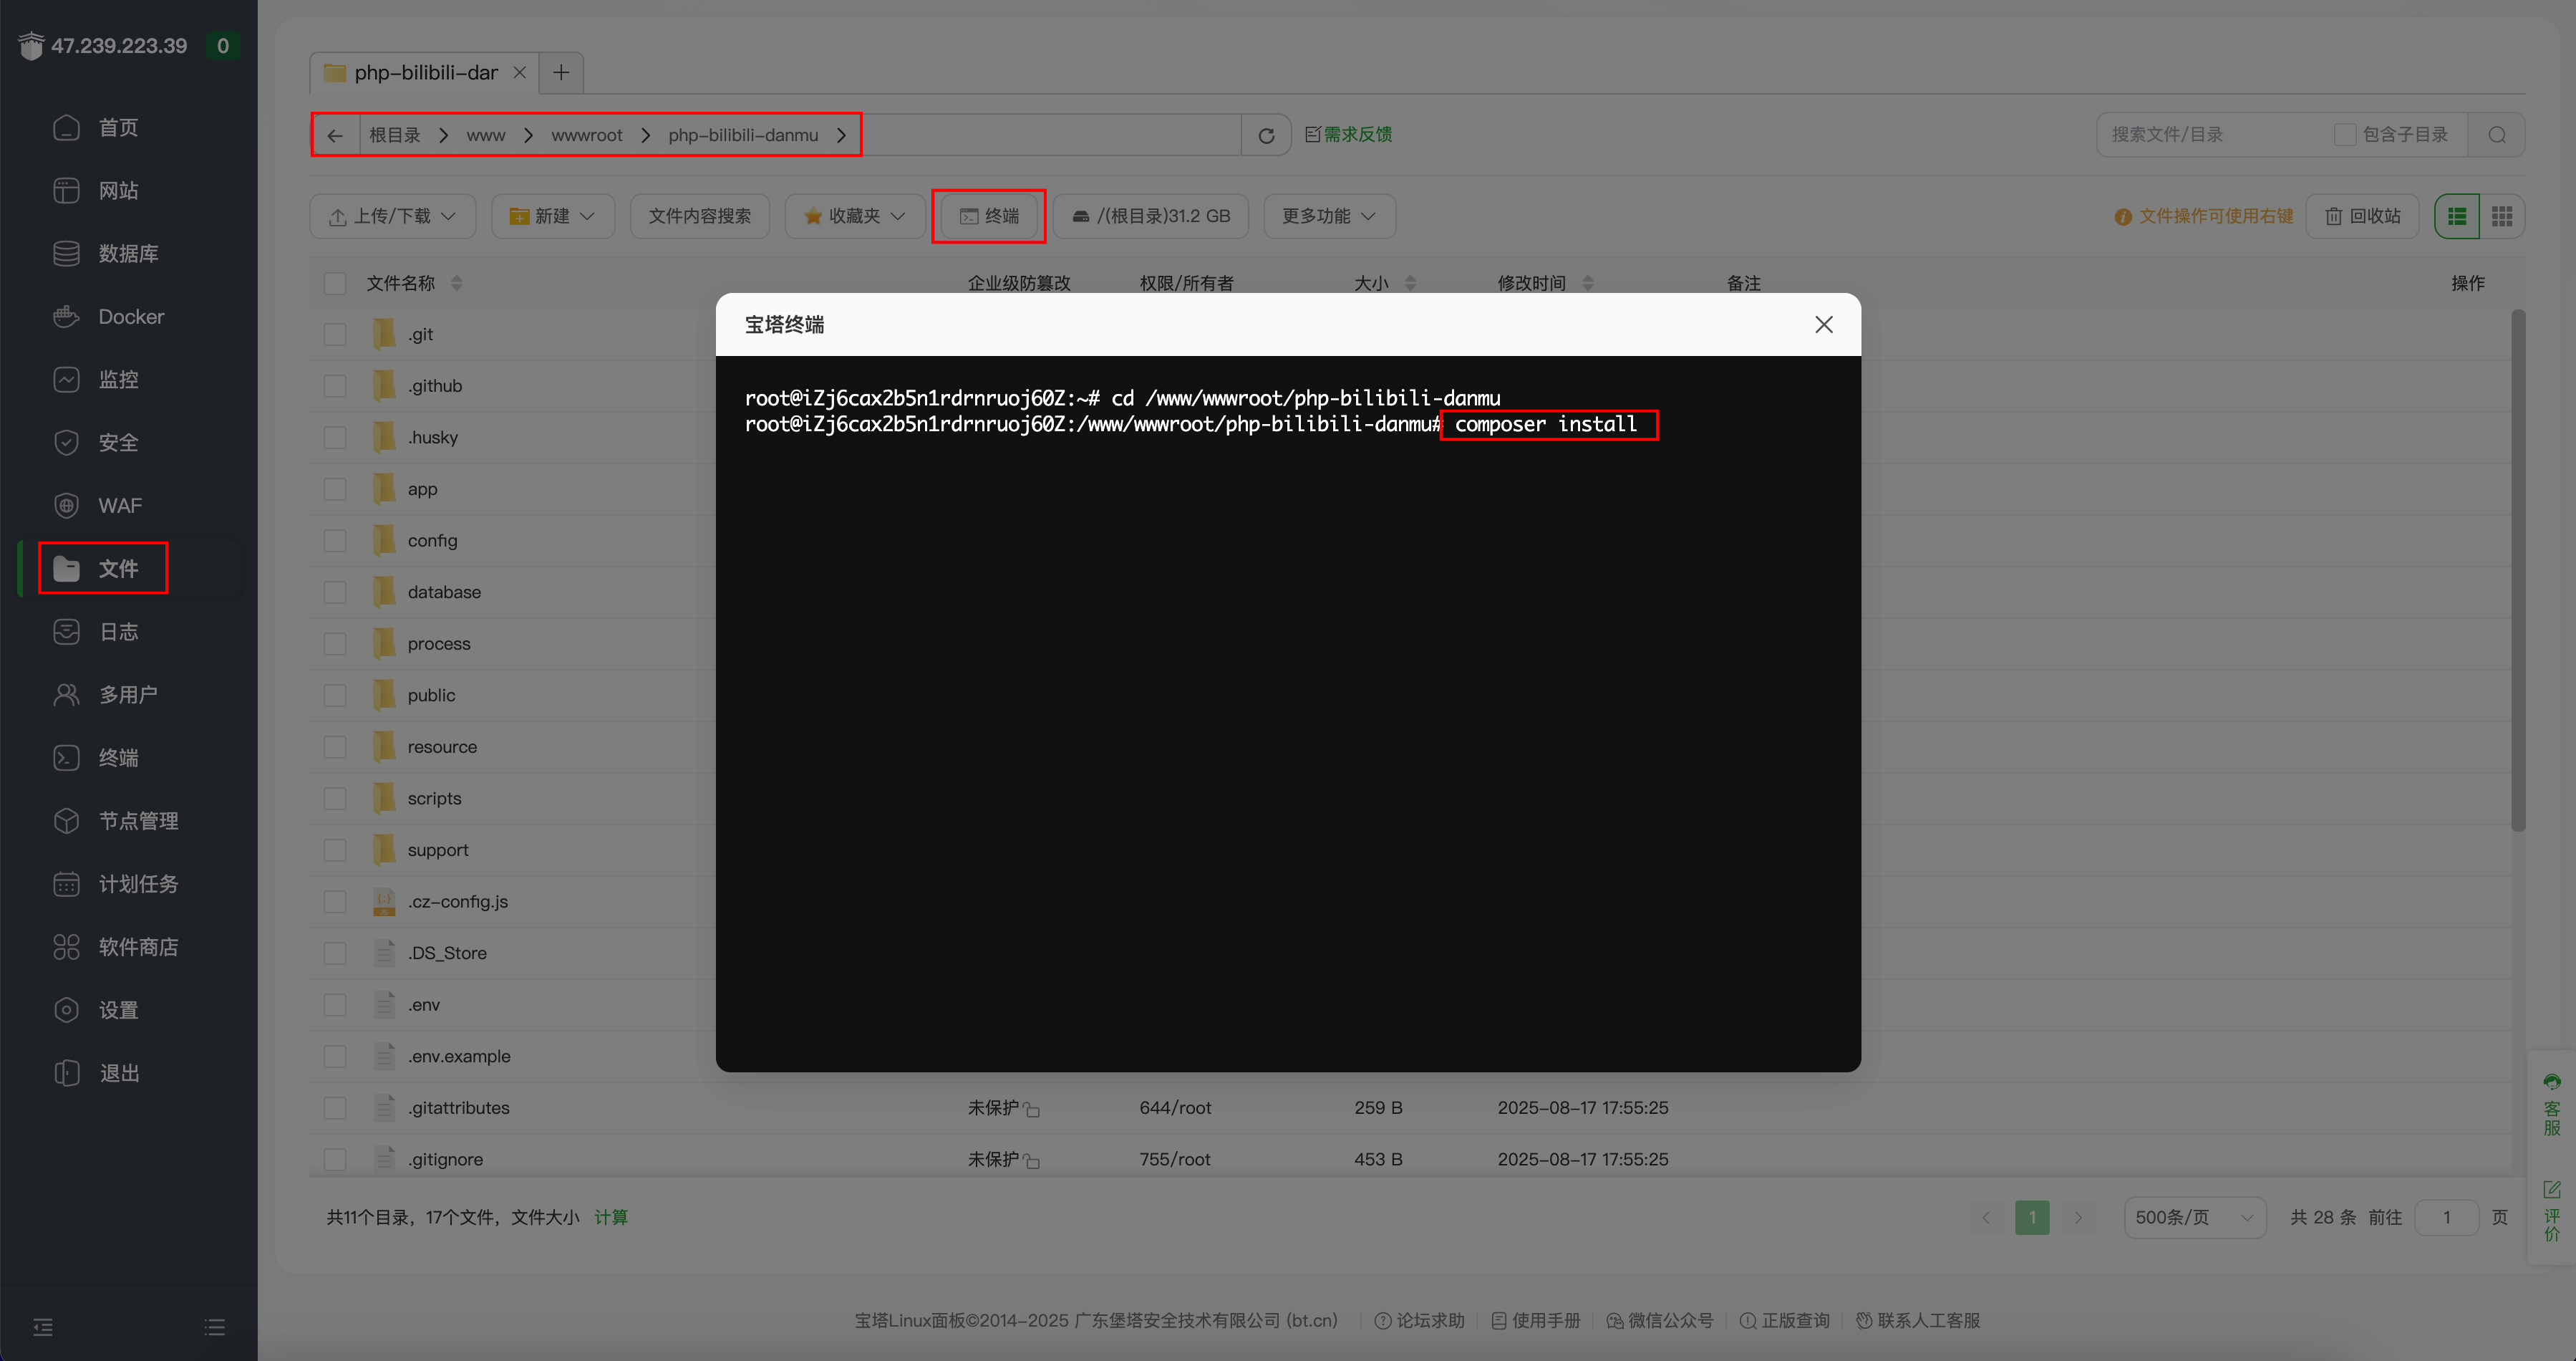Open the recycle bin (回收站)

pos(2362,216)
